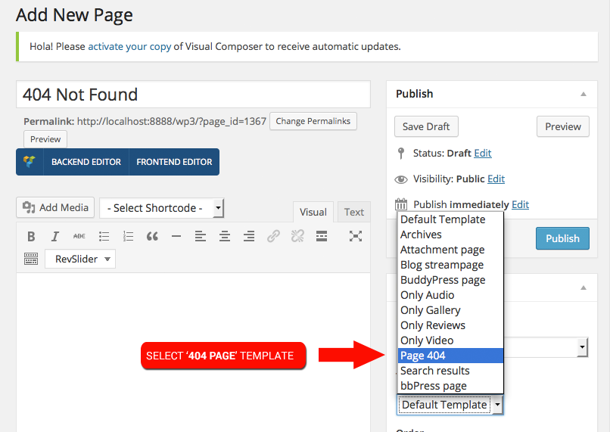Center align the text
Viewport: 610px width, 432px height.
click(x=224, y=236)
